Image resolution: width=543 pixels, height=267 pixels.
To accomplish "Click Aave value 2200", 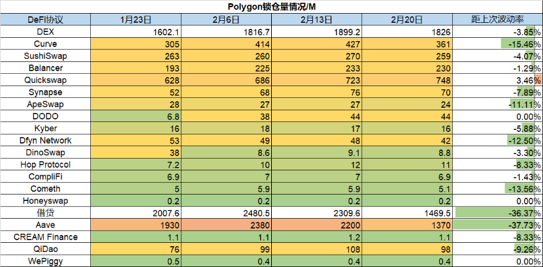I will 316,225.
